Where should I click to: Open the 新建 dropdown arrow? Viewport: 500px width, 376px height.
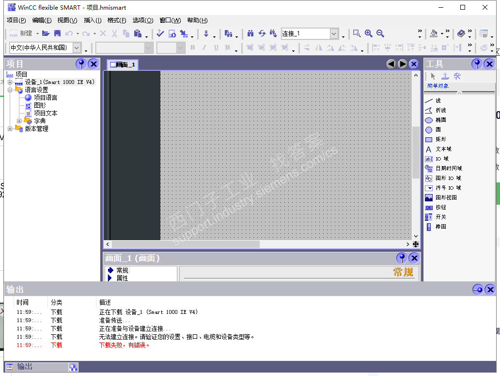(x=37, y=33)
